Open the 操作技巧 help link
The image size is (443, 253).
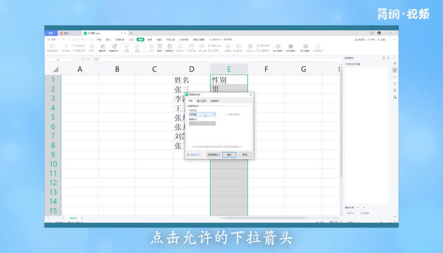point(193,154)
